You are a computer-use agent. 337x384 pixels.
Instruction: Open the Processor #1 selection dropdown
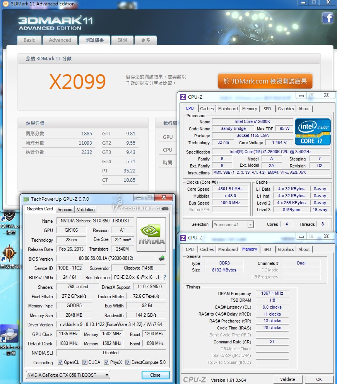tap(233, 225)
